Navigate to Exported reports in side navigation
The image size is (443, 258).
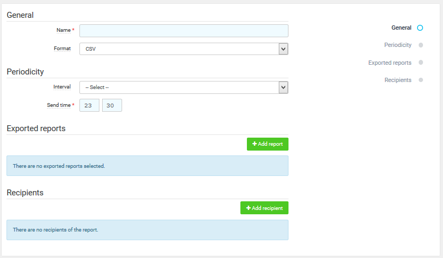pyautogui.click(x=390, y=63)
